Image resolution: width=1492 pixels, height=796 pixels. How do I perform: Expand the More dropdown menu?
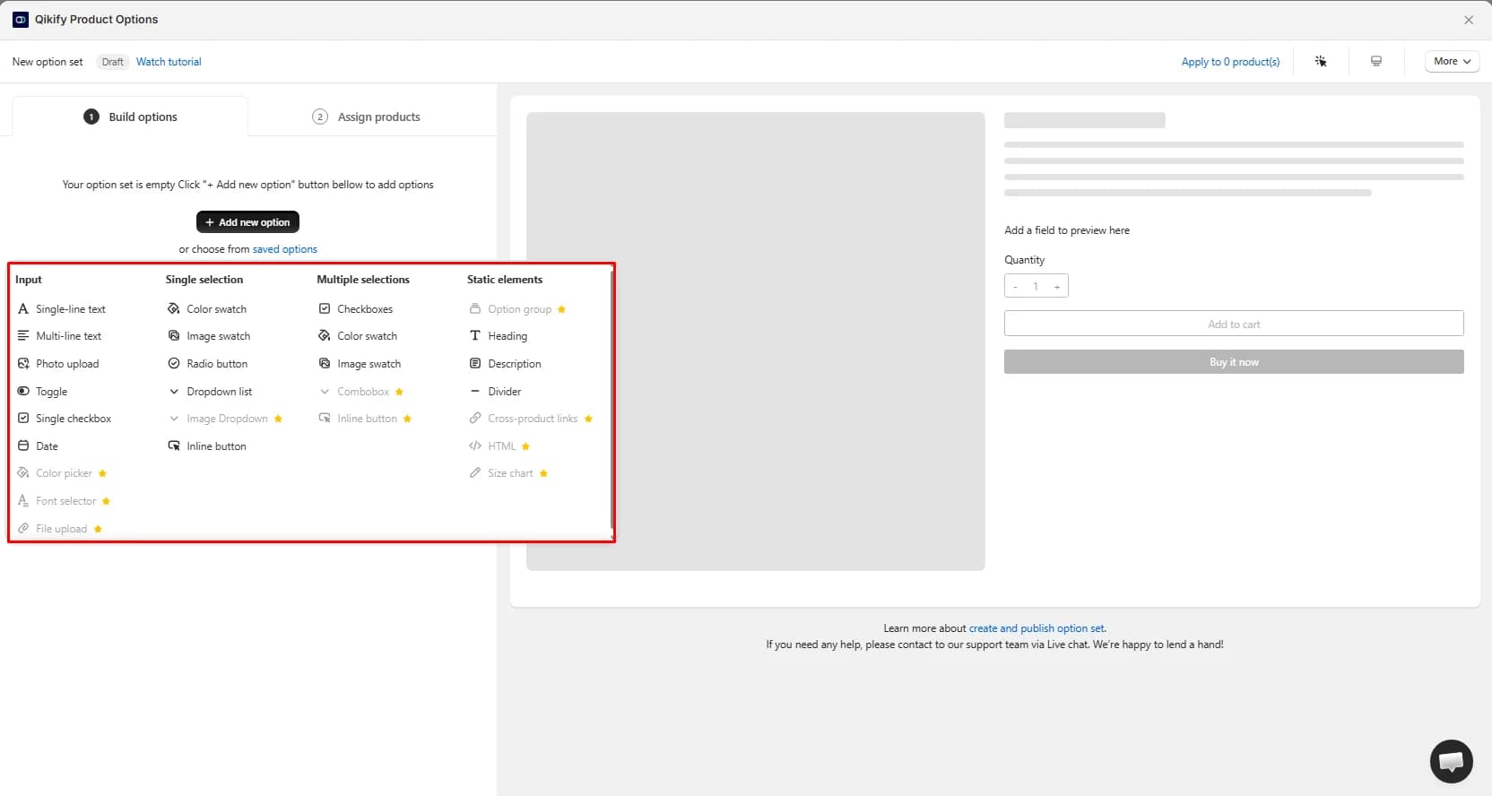pyautogui.click(x=1452, y=62)
